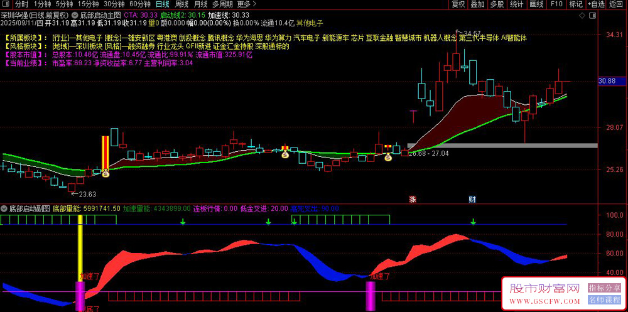Click the CTA: 30.33 indicator value
This screenshot has height=312, width=628.
tap(141, 16)
